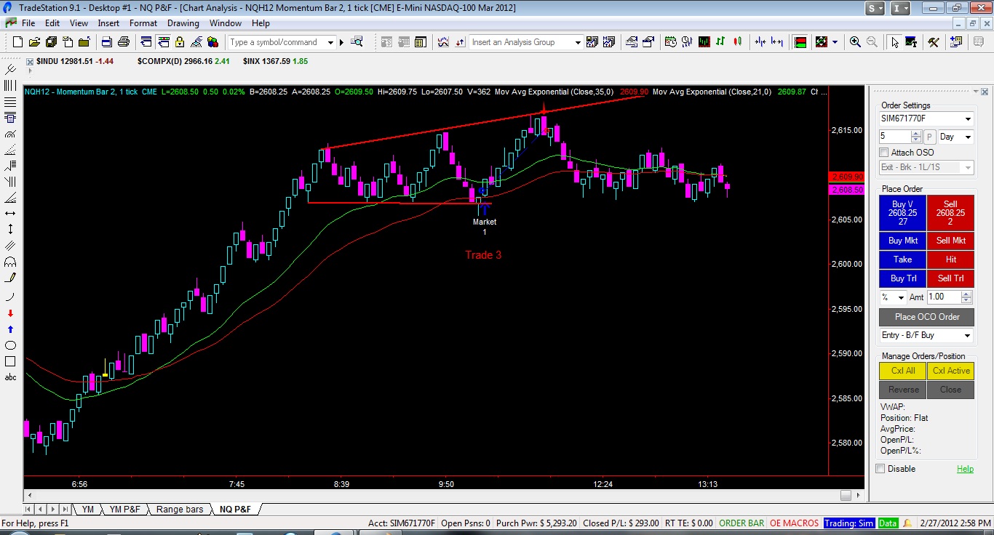Click the hammer and tools icon
This screenshot has width=994, height=535.
pos(934,42)
